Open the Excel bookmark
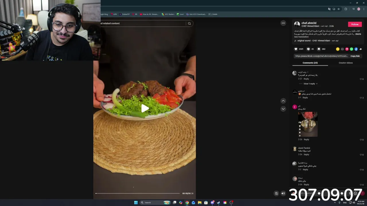This screenshot has height=206, width=367. (x=180, y=14)
